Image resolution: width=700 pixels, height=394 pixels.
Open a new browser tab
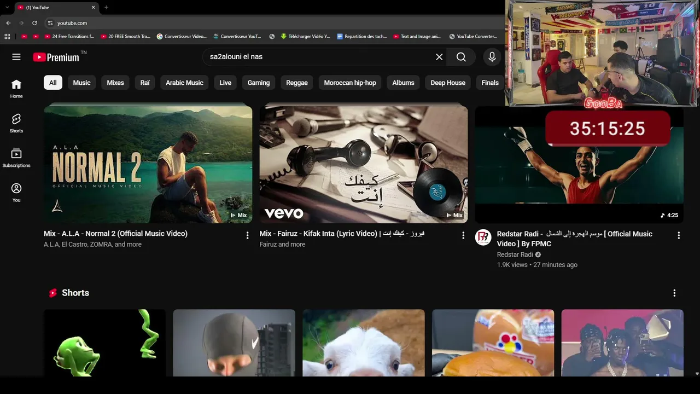point(106,8)
